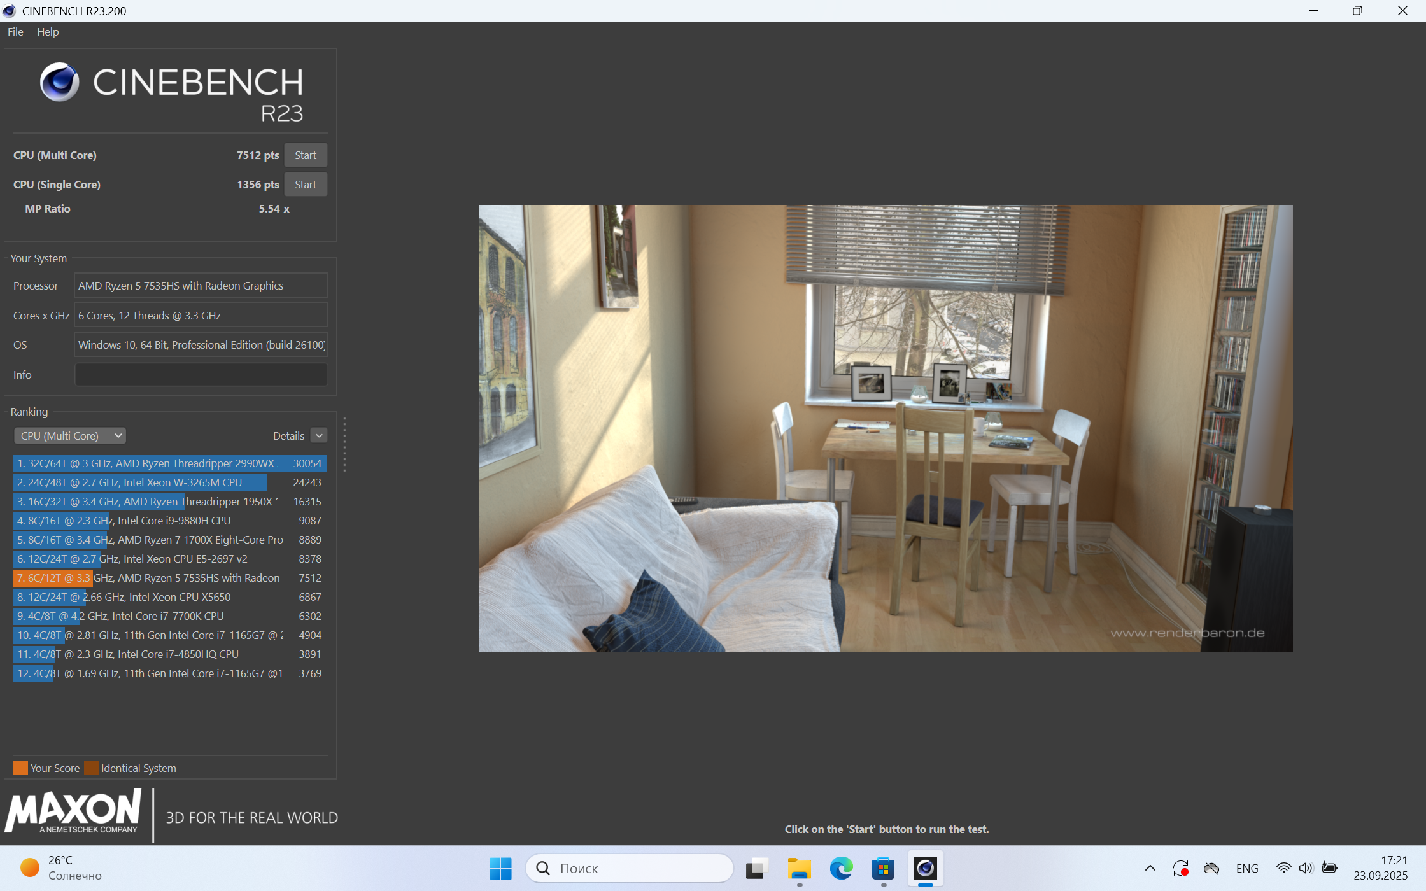Open Microsoft Store taskbar icon
Screen dimensions: 1426x891
[x=883, y=868]
